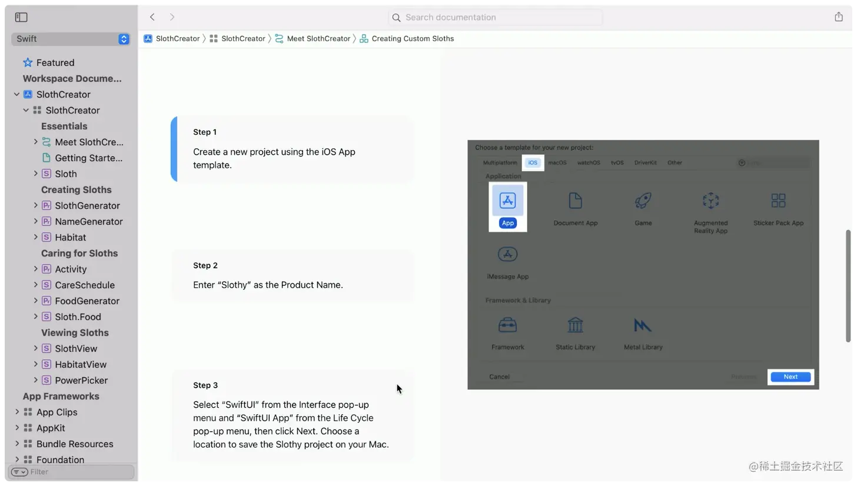
Task: Click the SlothGenerator protocol icon
Action: click(46, 205)
